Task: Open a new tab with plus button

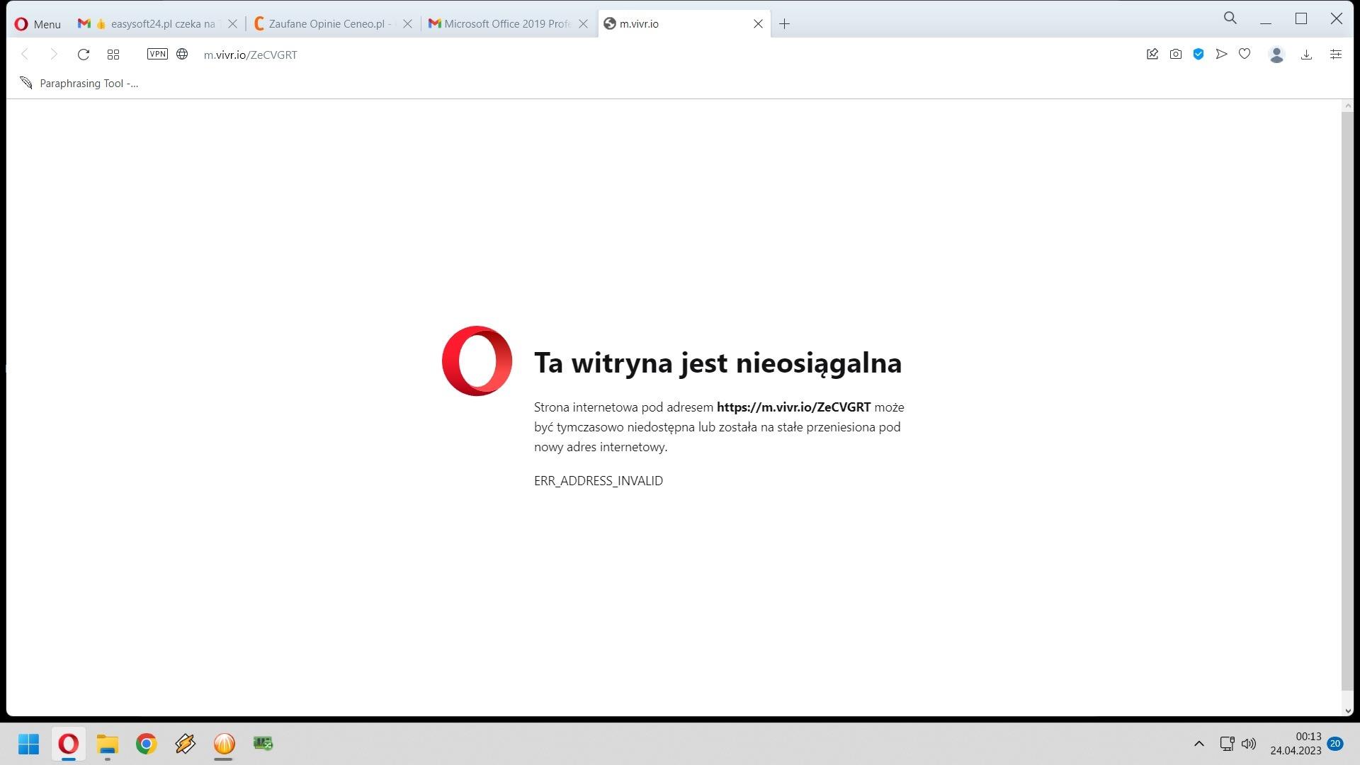Action: click(x=784, y=24)
